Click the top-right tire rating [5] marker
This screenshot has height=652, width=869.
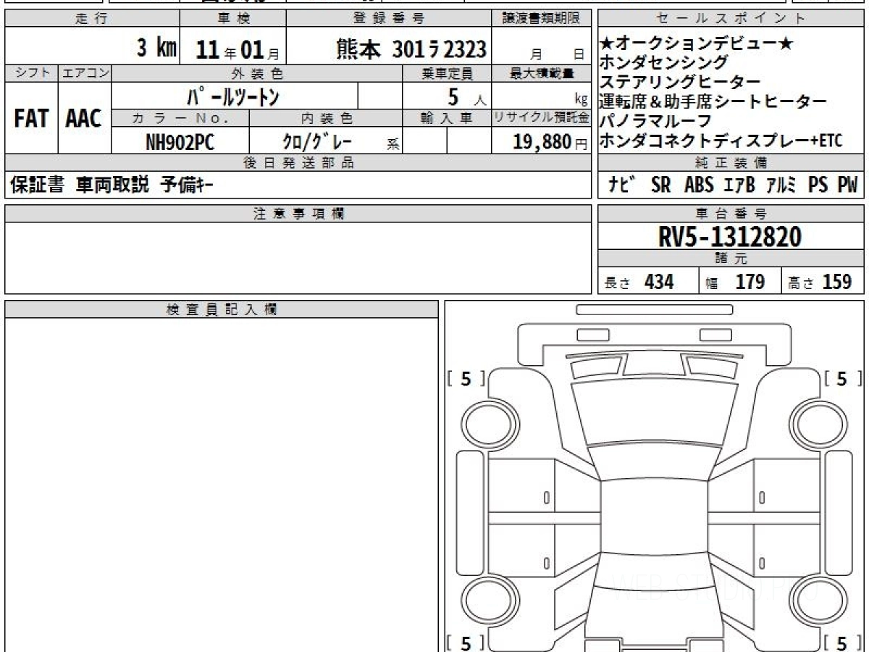tap(841, 378)
